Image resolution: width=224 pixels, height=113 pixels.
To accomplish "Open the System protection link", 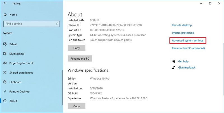I will (x=183, y=33).
